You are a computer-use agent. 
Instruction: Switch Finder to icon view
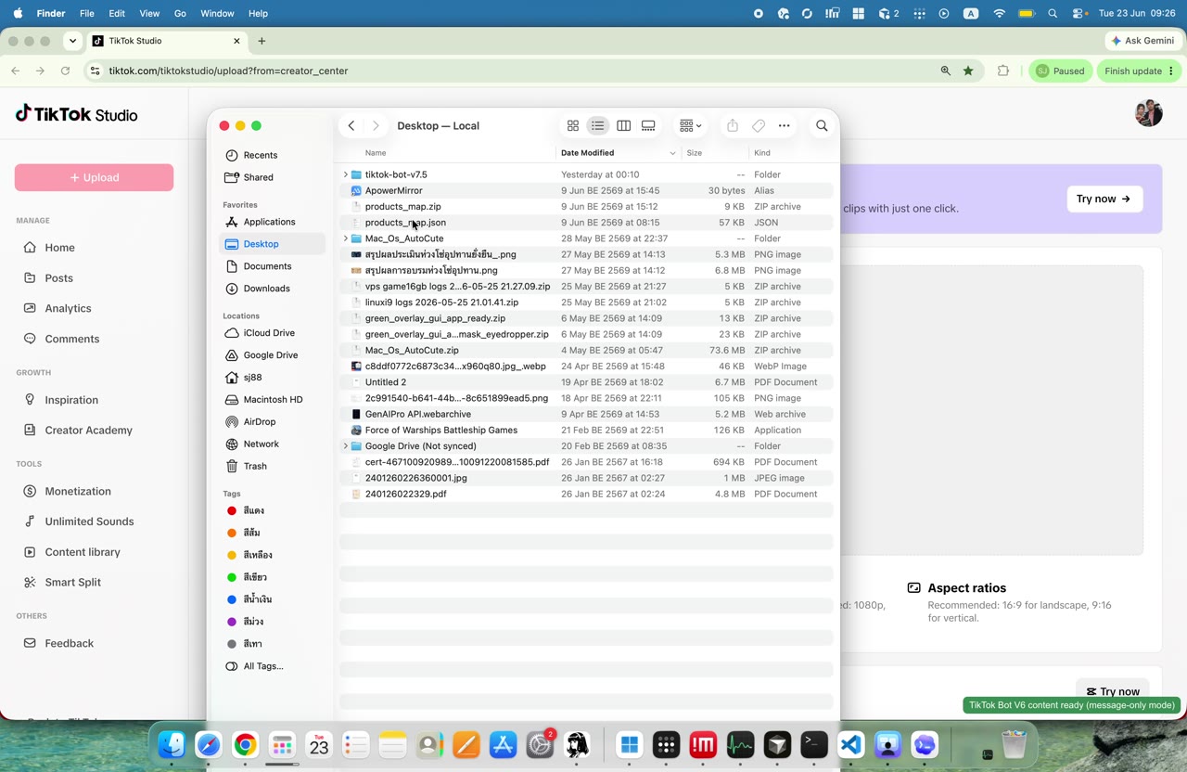coord(573,126)
